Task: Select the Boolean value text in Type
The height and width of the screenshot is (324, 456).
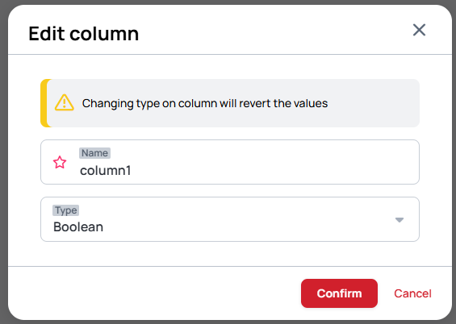Action: [x=78, y=226]
